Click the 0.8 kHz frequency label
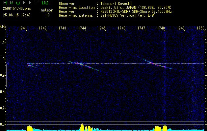The image size is (207, 131). [3, 92]
